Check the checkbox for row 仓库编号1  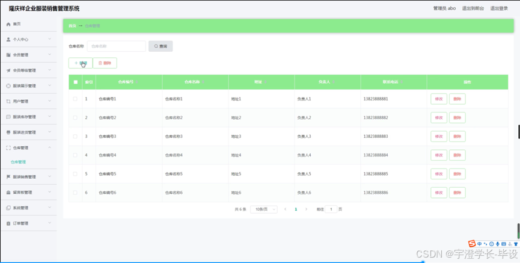coord(75,99)
